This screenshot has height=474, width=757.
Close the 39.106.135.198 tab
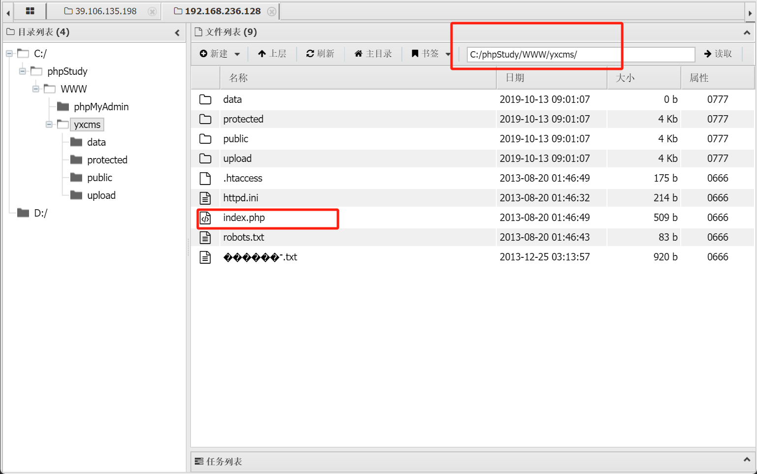152,11
